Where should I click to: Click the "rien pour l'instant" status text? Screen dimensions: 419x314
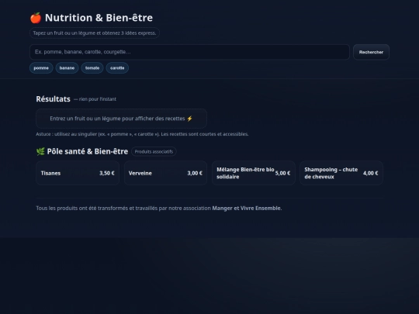click(95, 99)
